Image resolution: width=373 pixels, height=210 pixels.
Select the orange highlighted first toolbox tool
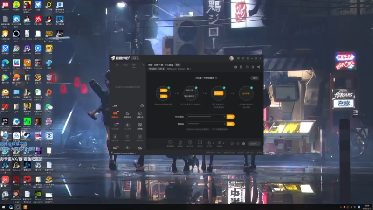coord(115,114)
